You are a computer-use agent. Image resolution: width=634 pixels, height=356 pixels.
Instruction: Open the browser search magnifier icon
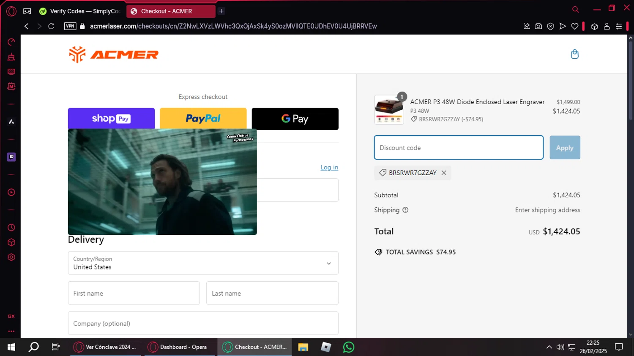pyautogui.click(x=575, y=9)
